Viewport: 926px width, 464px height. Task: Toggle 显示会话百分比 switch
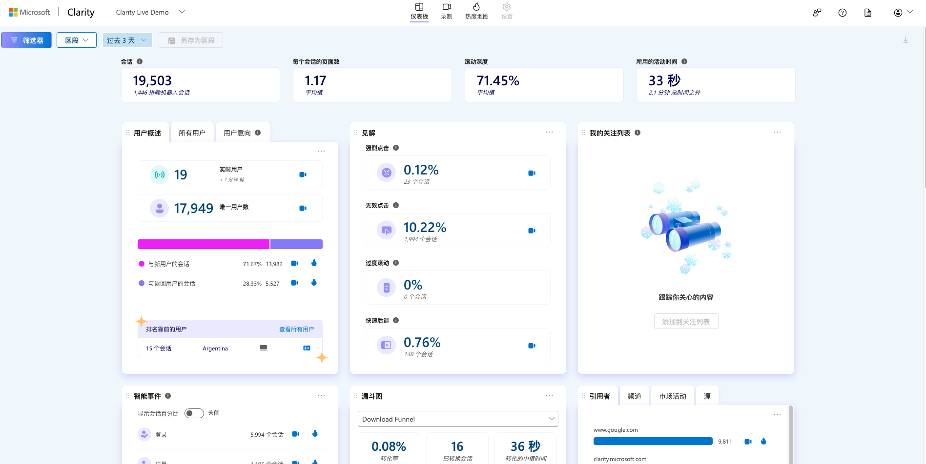194,413
